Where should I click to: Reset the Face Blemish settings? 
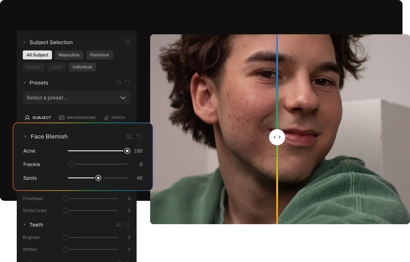pos(139,136)
